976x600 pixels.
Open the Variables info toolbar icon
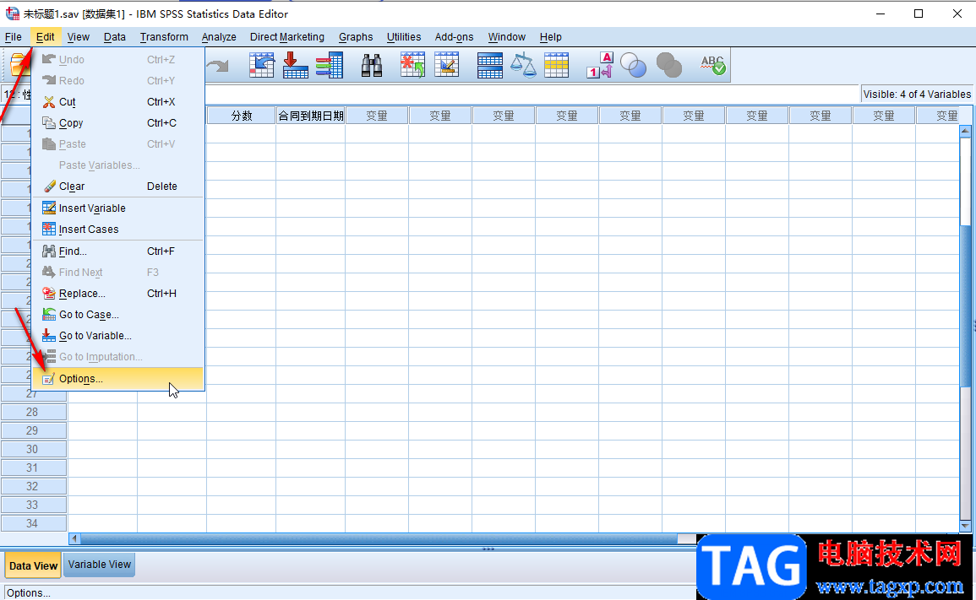pos(330,65)
